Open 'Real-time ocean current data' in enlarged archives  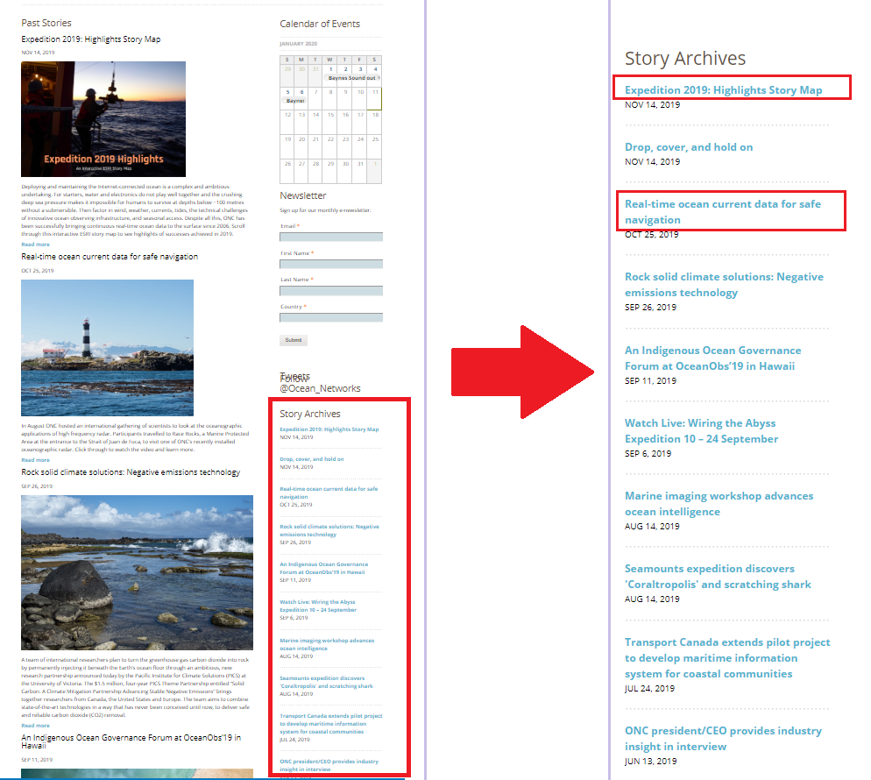point(723,212)
